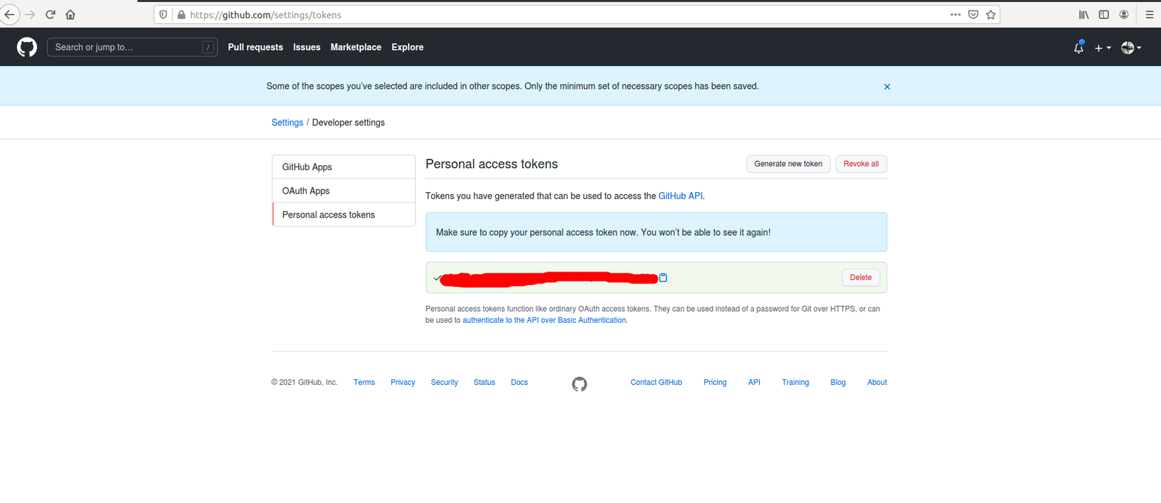The image size is (1161, 503).
Task: Go to browser home page
Action: click(x=70, y=15)
